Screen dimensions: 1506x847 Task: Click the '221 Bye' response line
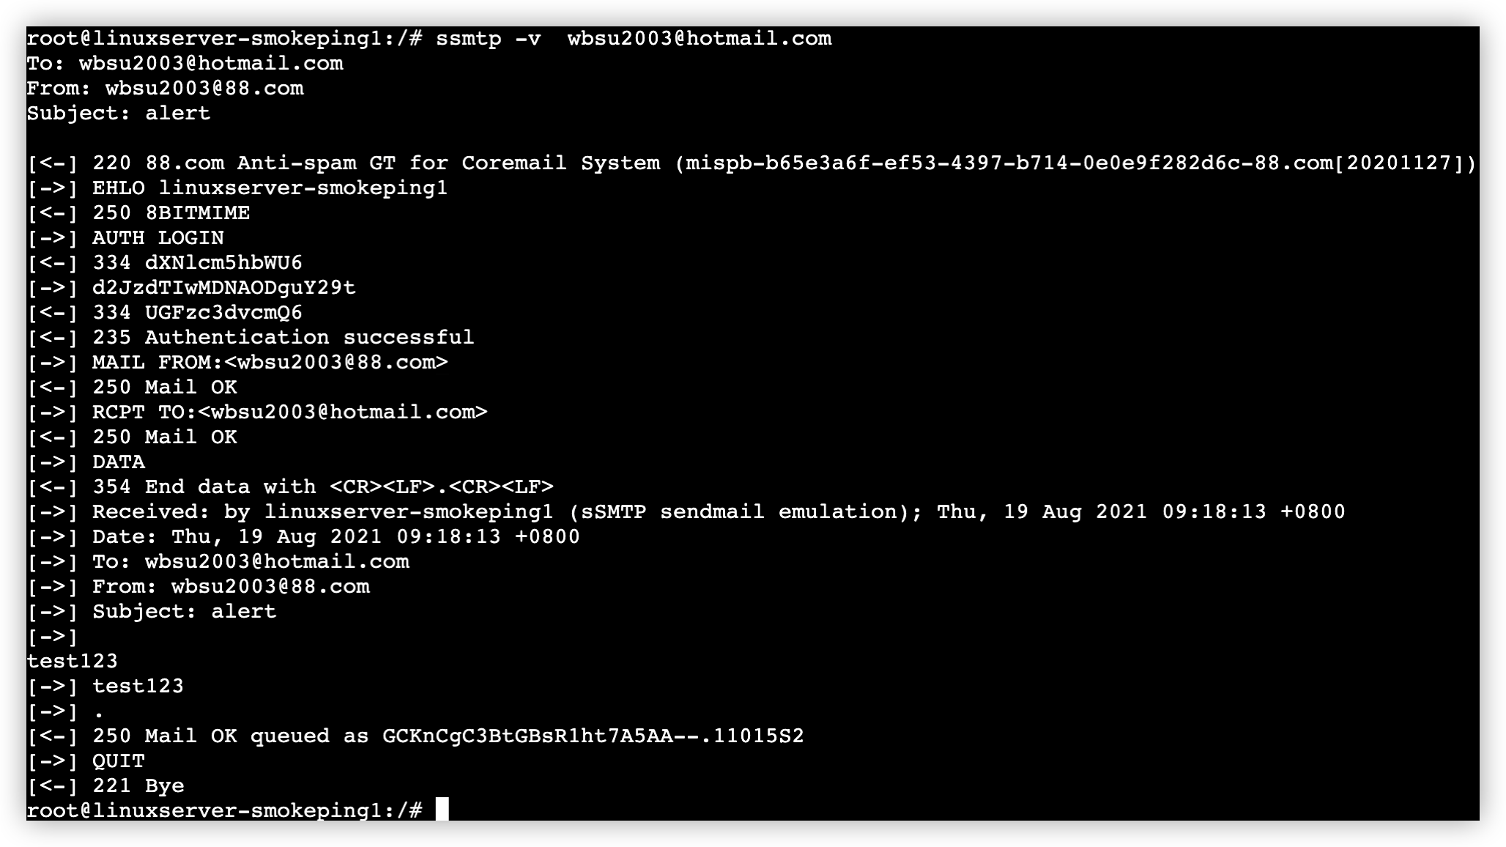coord(138,785)
